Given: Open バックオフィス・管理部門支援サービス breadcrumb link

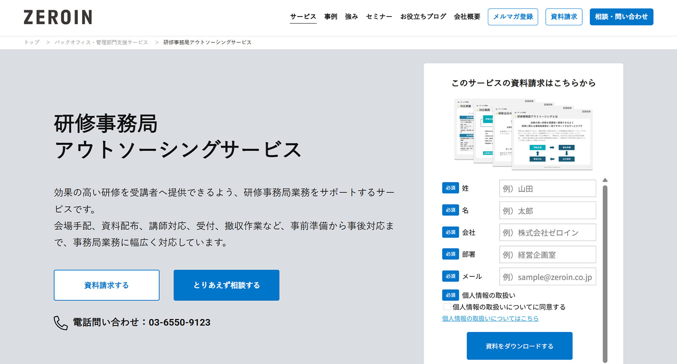Looking at the screenshot, I should pos(101,42).
